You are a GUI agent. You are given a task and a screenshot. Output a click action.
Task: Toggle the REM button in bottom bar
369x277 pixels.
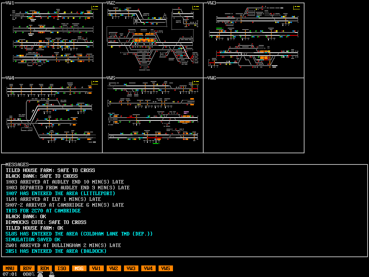pyautogui.click(x=44, y=268)
